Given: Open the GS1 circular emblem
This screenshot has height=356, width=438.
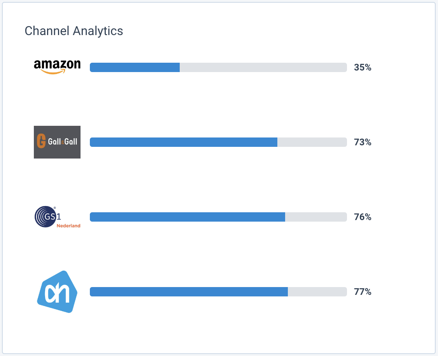Looking at the screenshot, I should coord(43,216).
